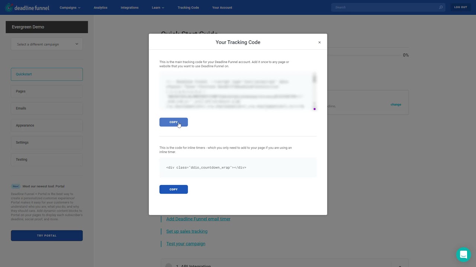The height and width of the screenshot is (267, 476).
Task: Select the Appearance sidebar item
Action: [47, 125]
